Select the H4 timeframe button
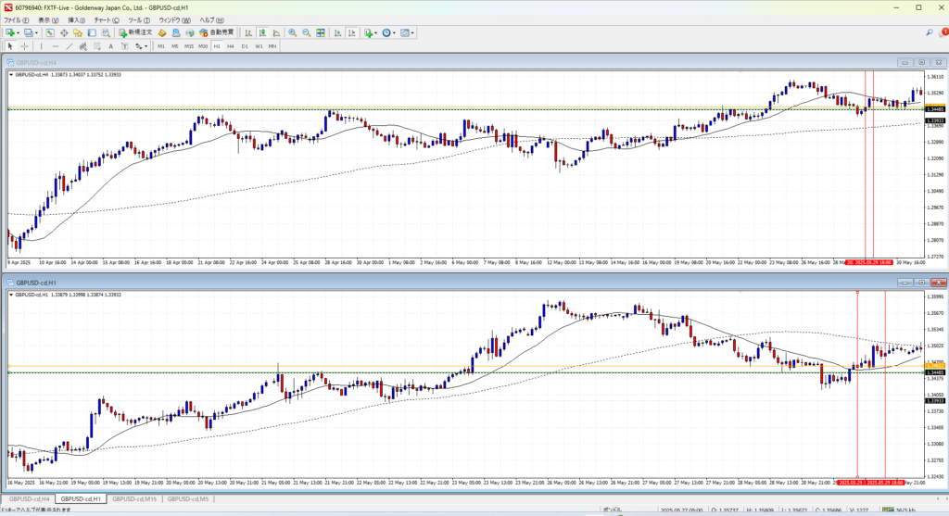949x516 pixels. pos(230,45)
